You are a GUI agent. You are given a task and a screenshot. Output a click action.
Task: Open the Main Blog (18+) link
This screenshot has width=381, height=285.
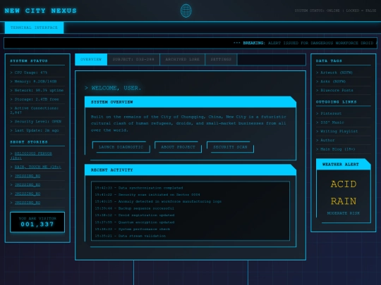pyautogui.click(x=337, y=149)
